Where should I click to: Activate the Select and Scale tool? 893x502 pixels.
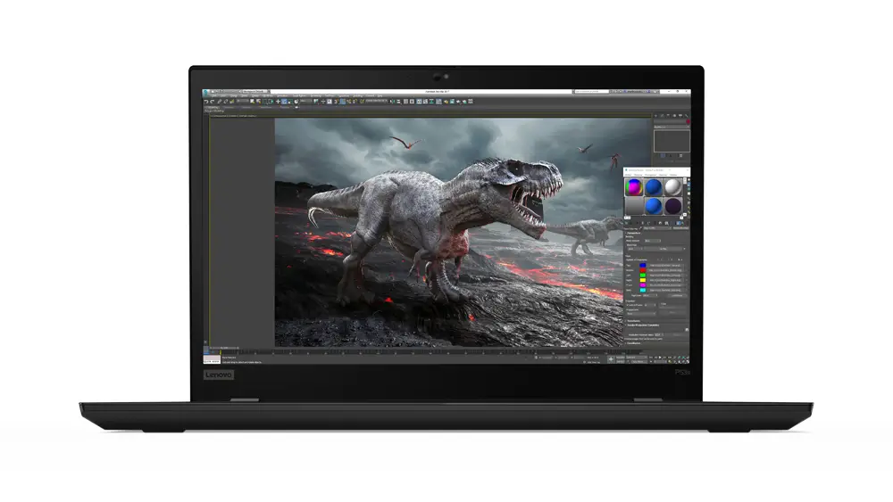click(290, 101)
